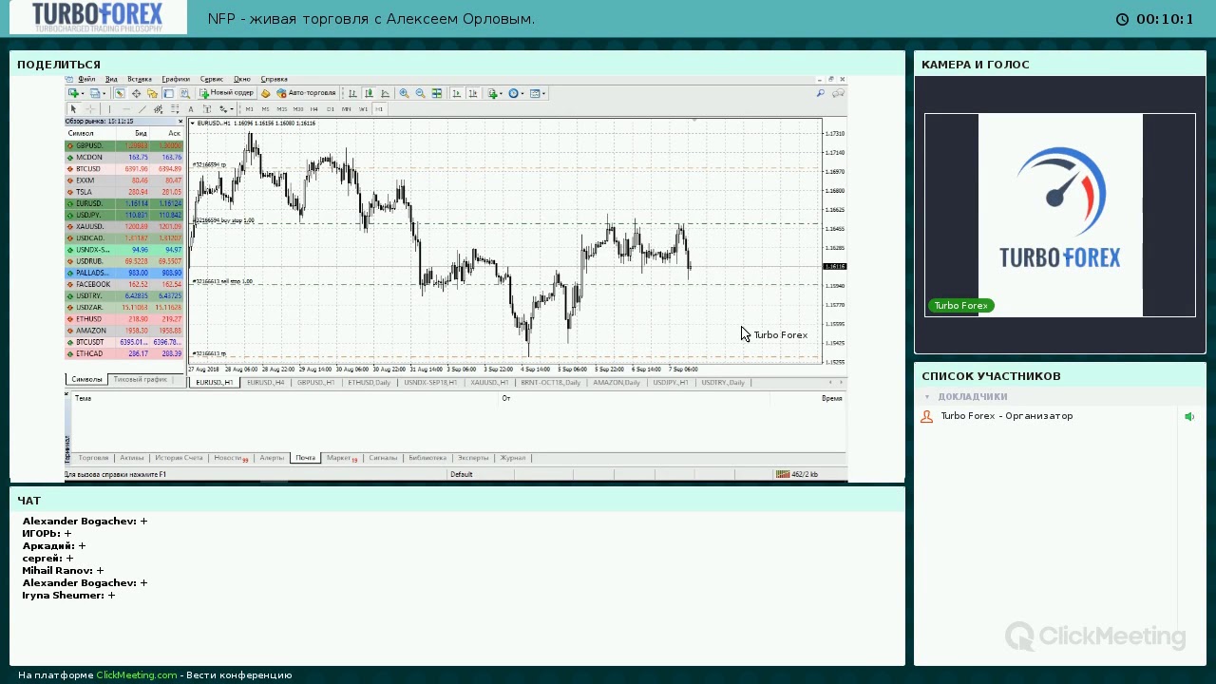Open the periods clock dropdown
The height and width of the screenshot is (684, 1216).
(x=516, y=93)
